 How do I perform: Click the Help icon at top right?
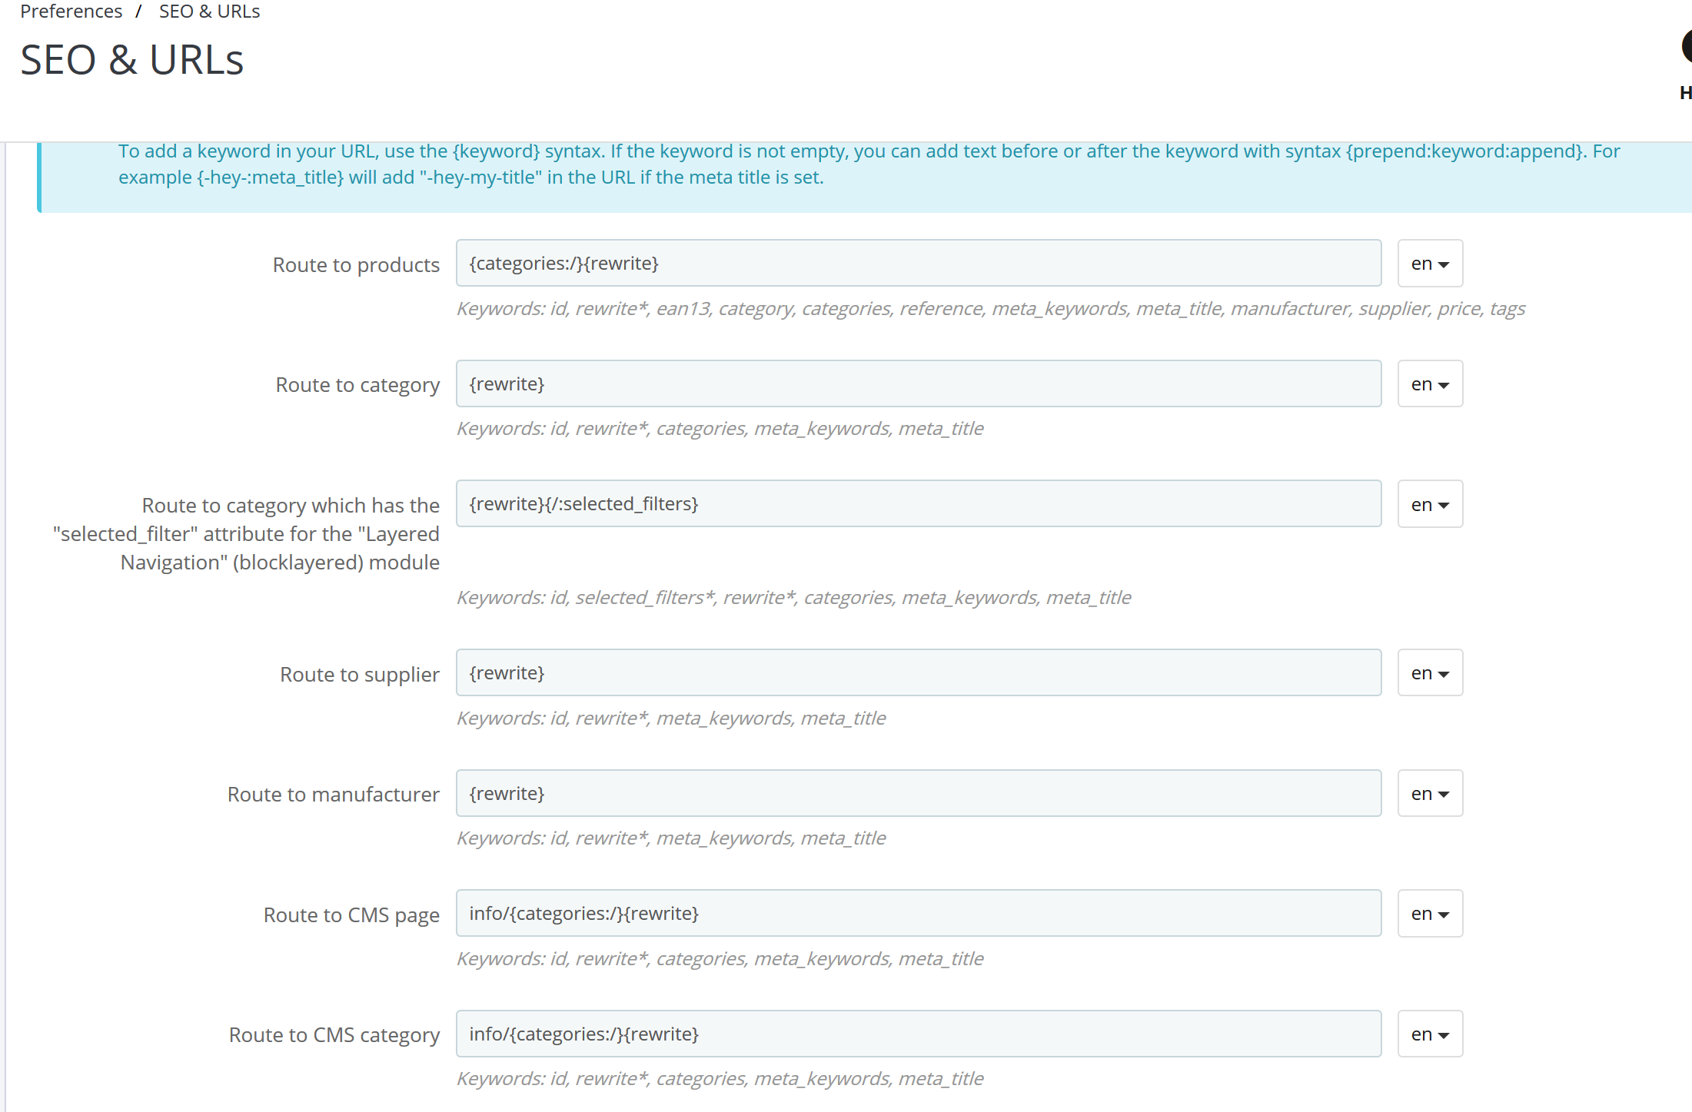click(1686, 48)
